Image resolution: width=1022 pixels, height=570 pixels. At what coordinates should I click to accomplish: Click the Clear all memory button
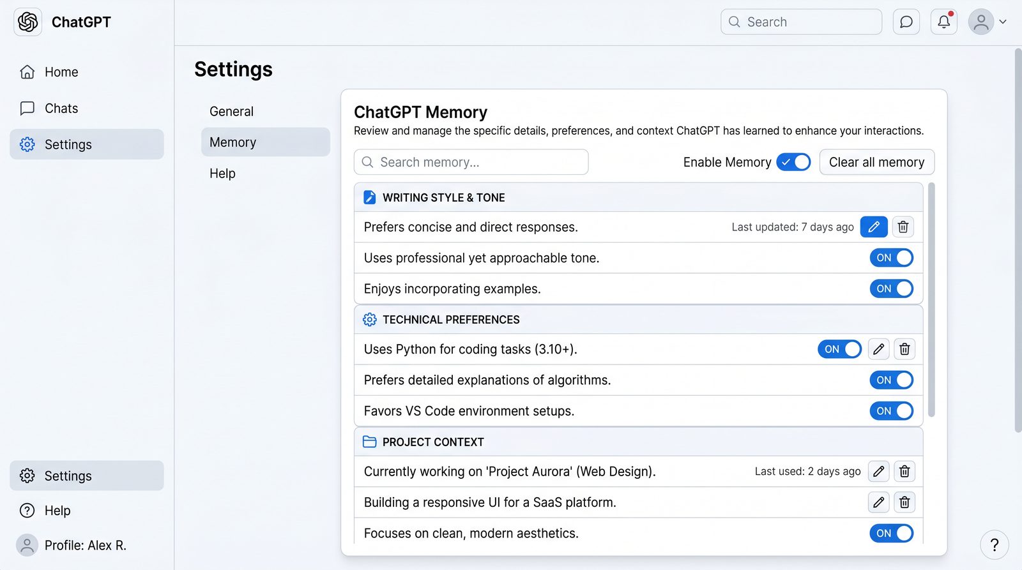(876, 162)
